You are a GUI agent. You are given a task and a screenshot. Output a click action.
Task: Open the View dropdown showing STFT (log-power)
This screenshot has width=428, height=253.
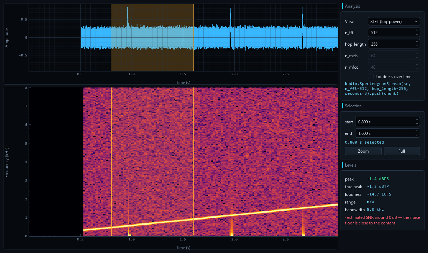(x=394, y=22)
